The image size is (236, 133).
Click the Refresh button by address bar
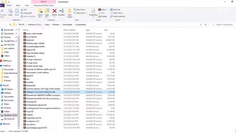pos(206,25)
